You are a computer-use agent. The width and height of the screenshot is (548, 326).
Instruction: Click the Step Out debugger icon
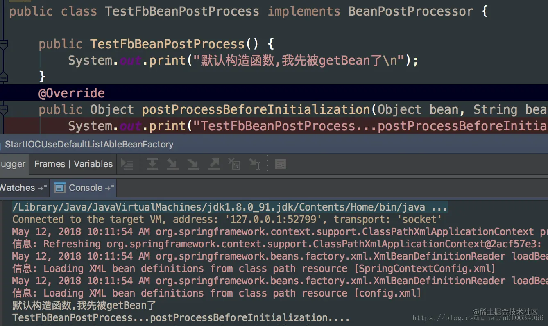(213, 164)
